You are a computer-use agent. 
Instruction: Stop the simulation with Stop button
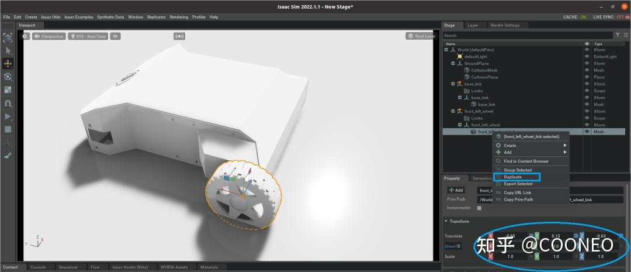8,129
